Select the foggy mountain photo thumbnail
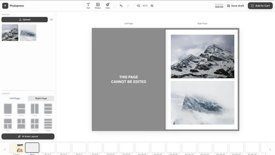The width and height of the screenshot is (275, 155). [28, 33]
